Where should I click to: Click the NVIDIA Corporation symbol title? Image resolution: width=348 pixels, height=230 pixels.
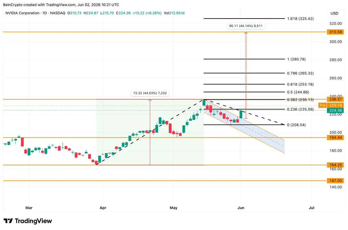pyautogui.click(x=23, y=13)
